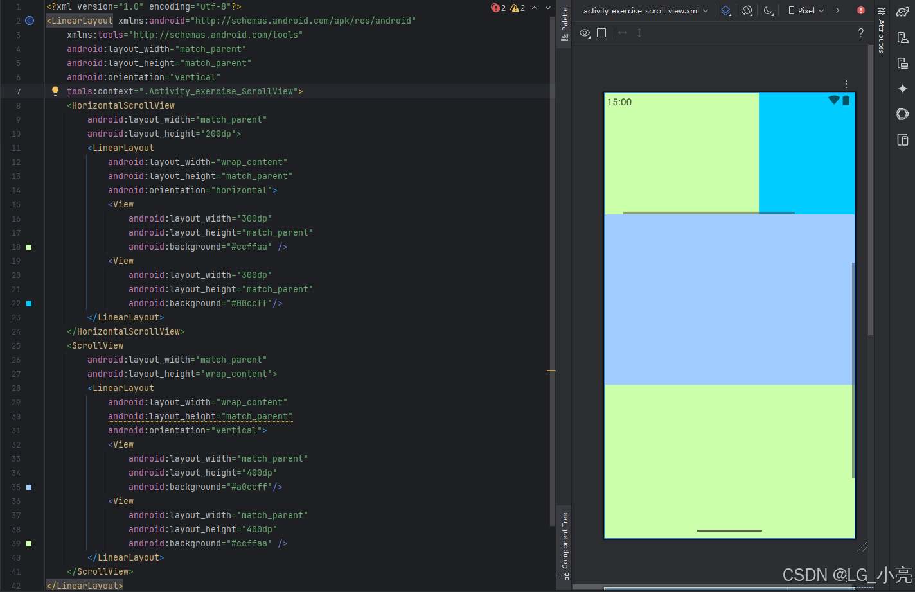Open the help question mark icon
This screenshot has width=915, height=592.
(x=861, y=33)
